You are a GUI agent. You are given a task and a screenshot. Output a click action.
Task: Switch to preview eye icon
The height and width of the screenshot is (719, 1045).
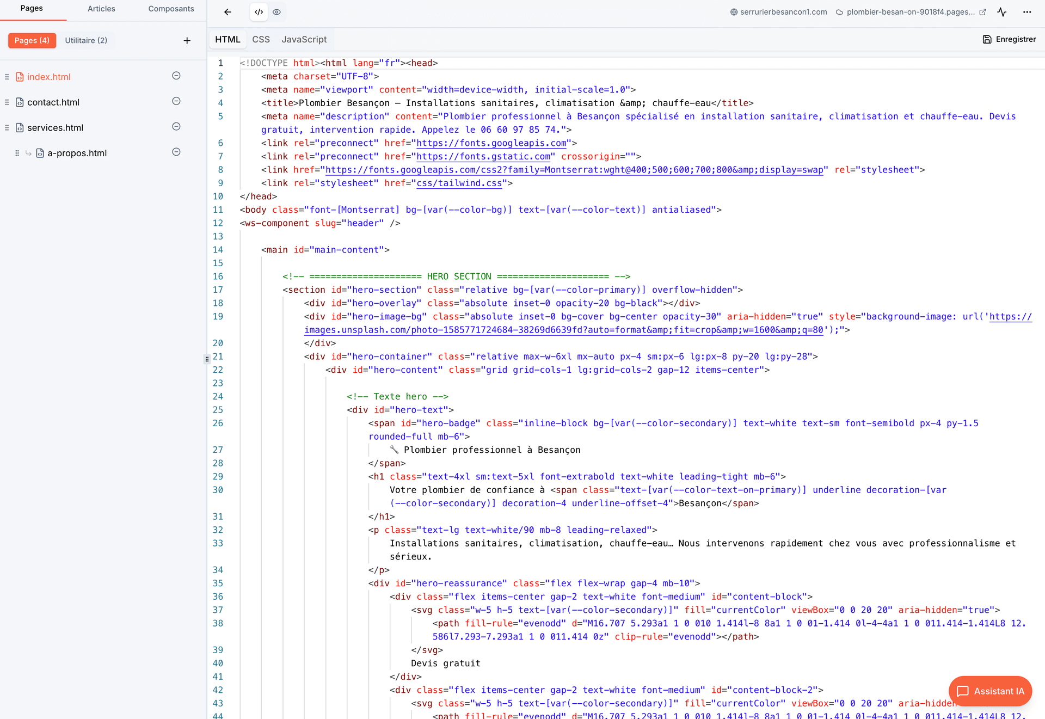[276, 12]
